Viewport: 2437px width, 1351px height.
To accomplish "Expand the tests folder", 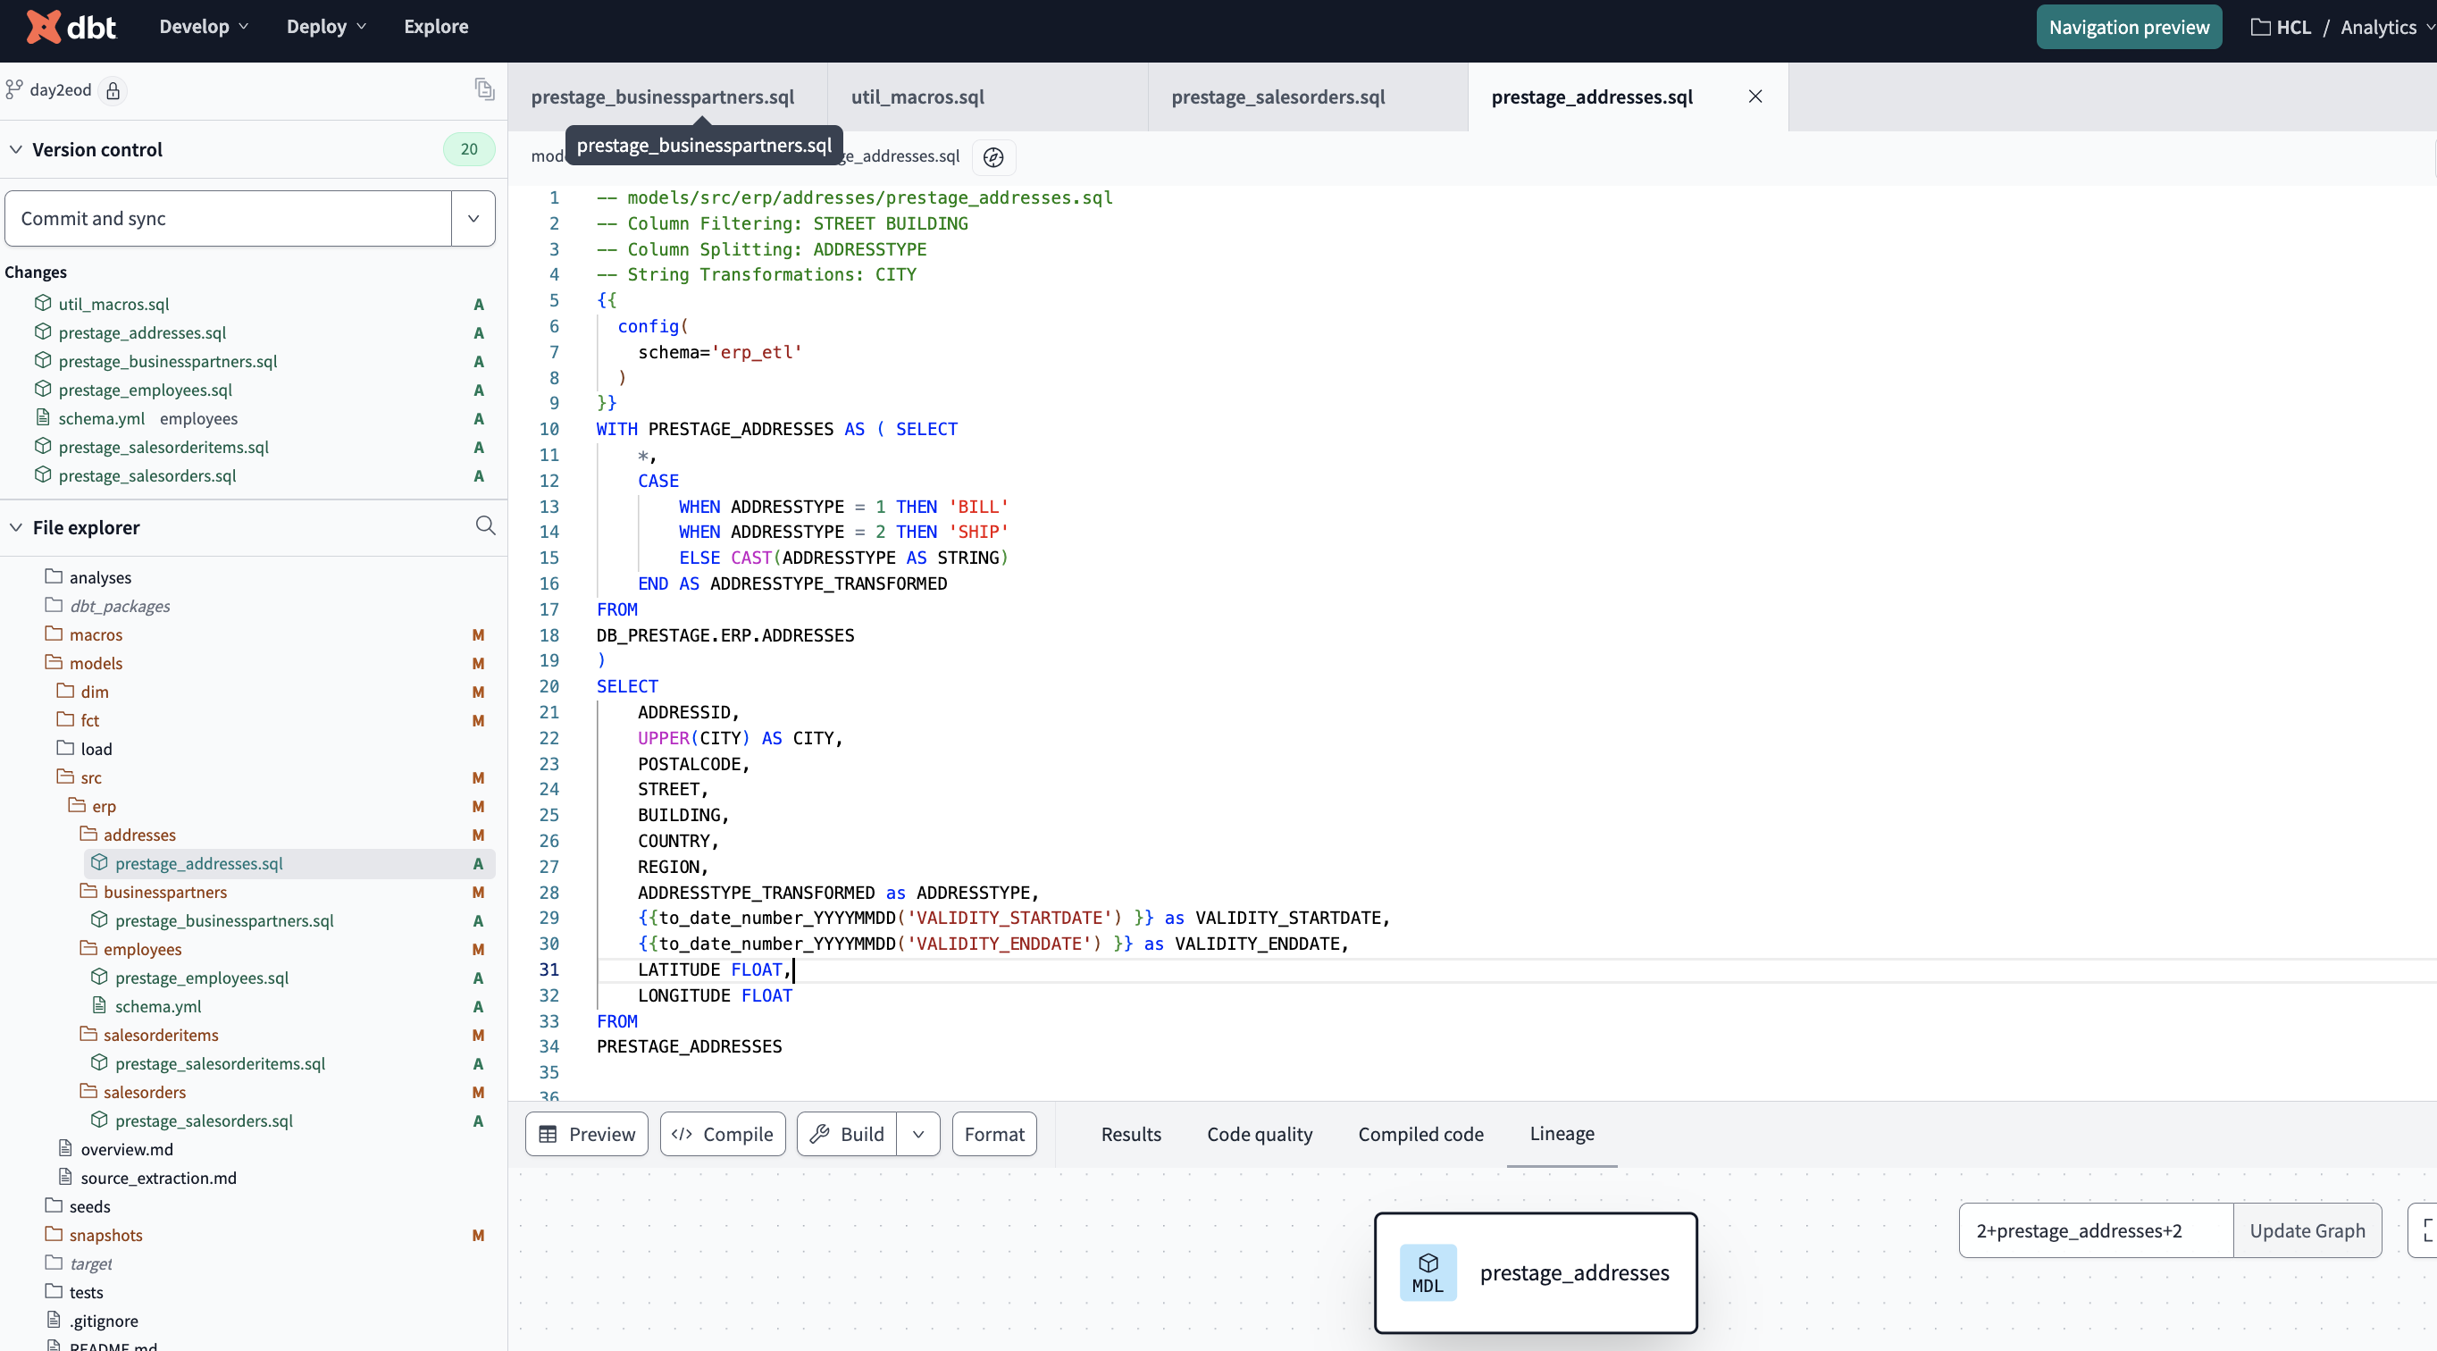I will [x=75, y=1291].
